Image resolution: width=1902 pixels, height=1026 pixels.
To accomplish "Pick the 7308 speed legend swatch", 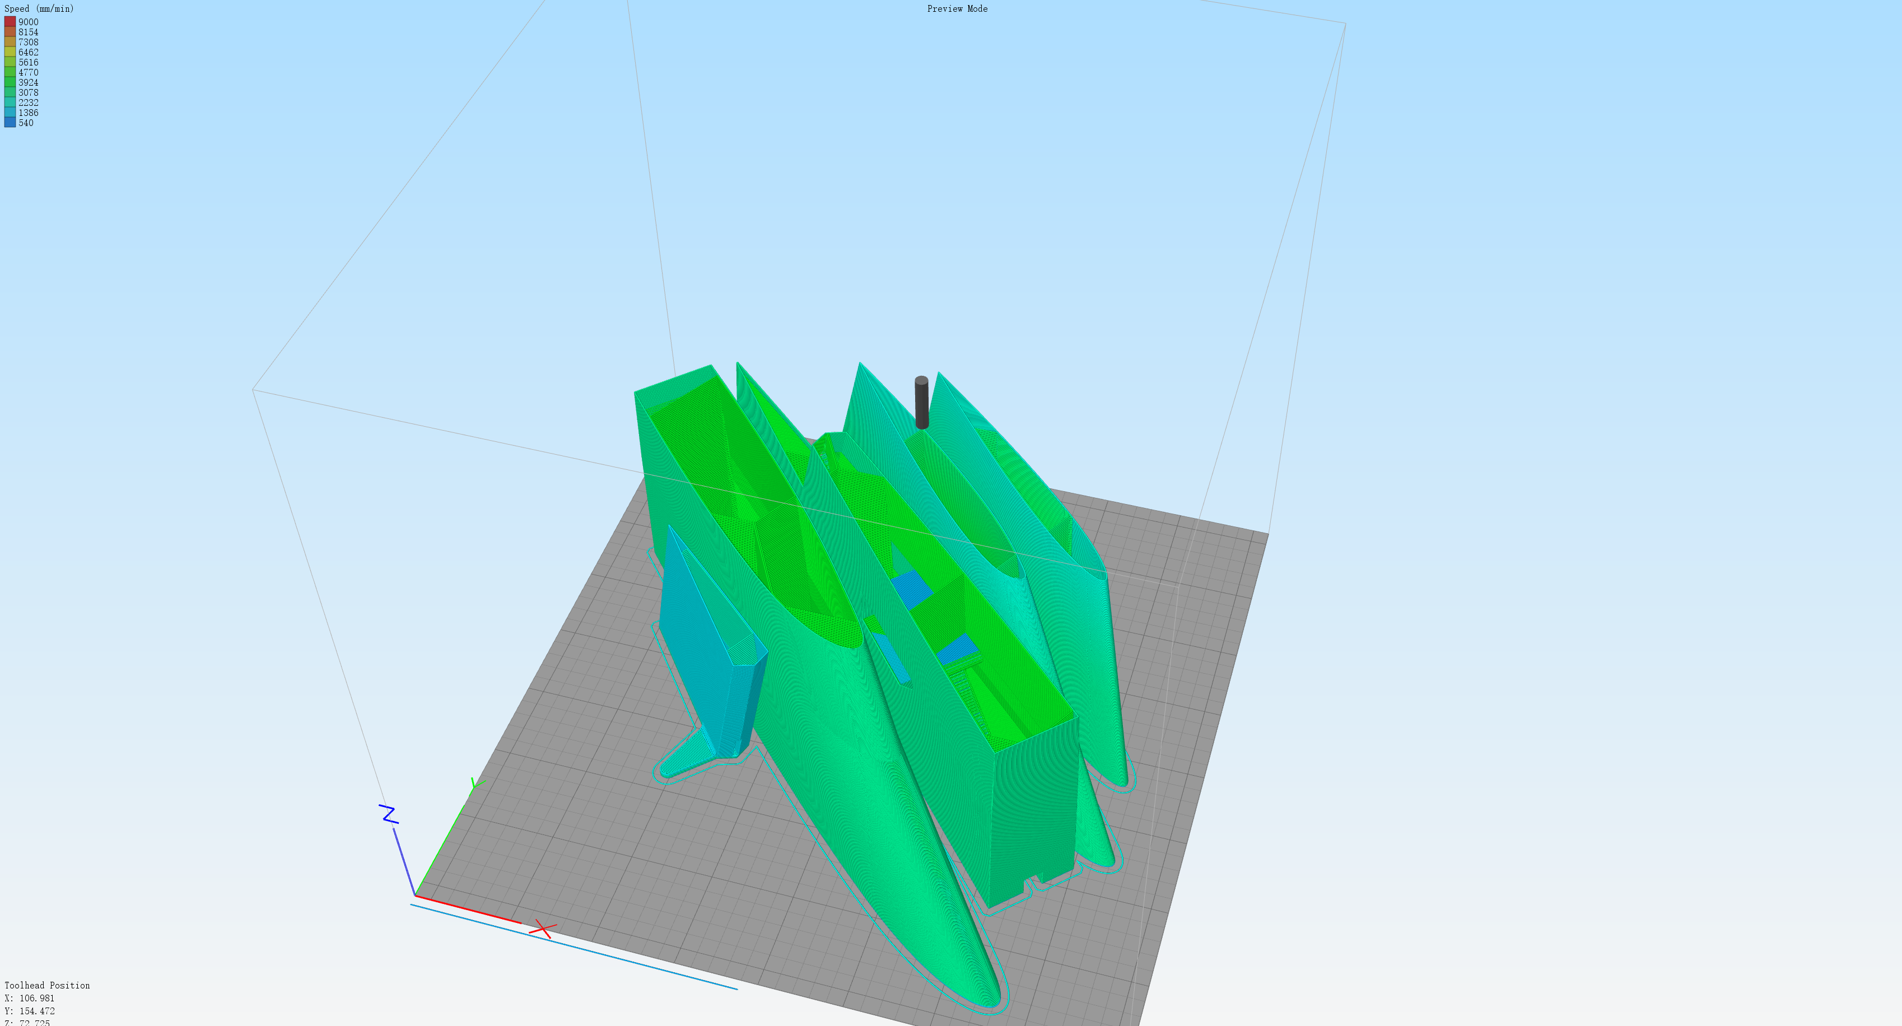I will pyautogui.click(x=10, y=42).
